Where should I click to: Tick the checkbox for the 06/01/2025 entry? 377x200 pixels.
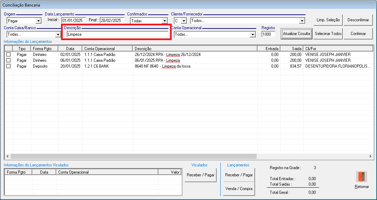point(9,60)
